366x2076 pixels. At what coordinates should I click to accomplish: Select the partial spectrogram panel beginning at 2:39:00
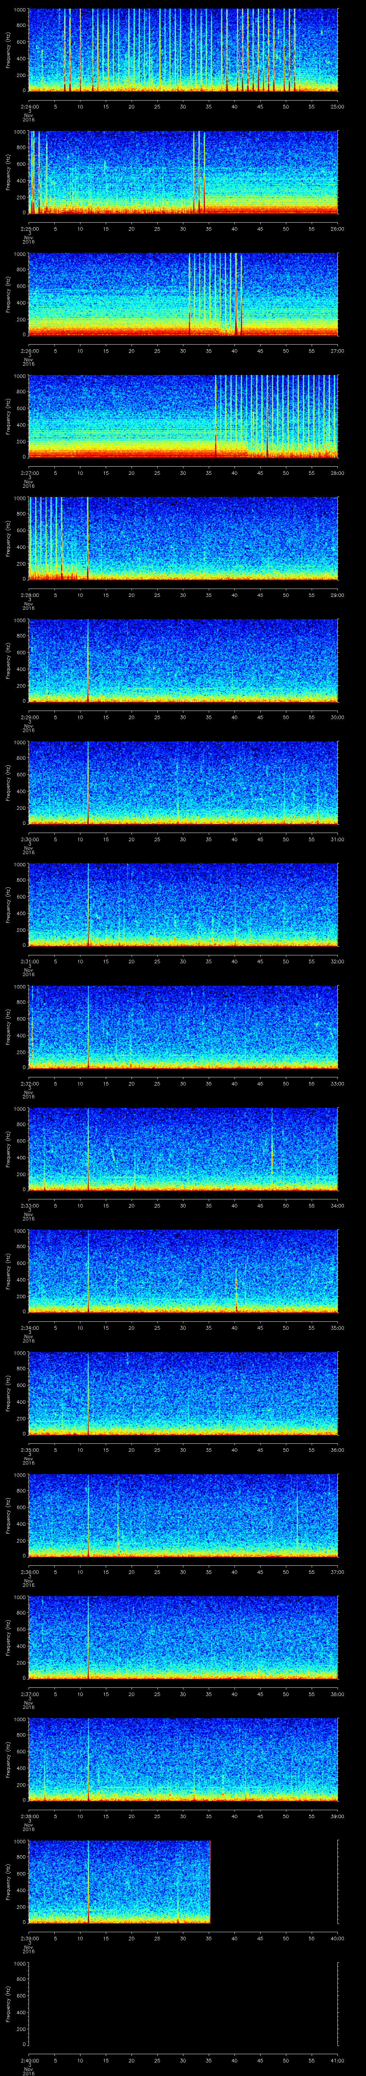(119, 1882)
